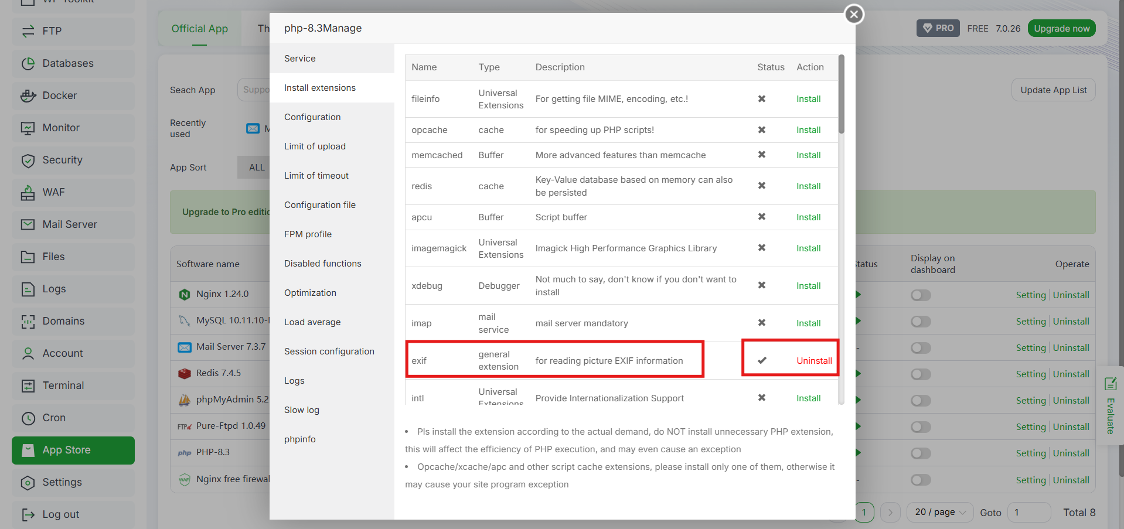
Task: Uninstall the exif extension
Action: tap(814, 361)
